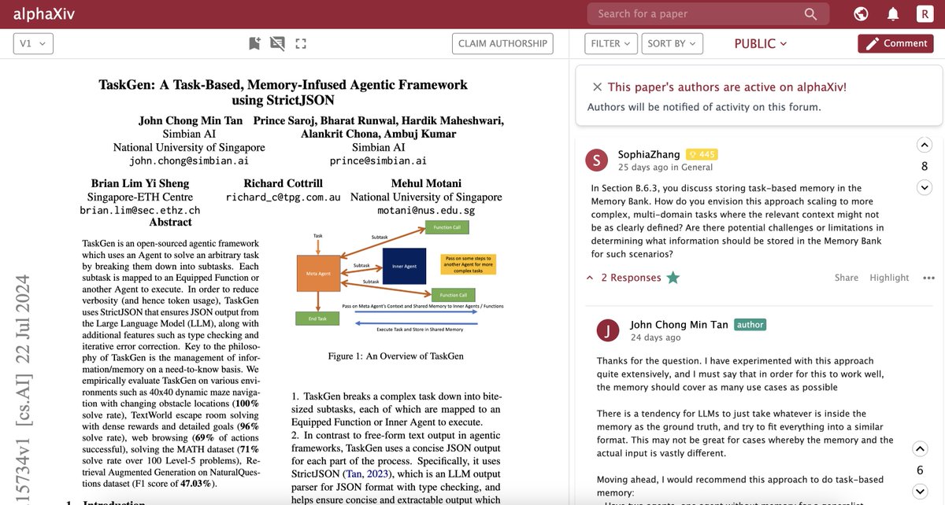
Task: Click Highlight on SophiaZhang's comment
Action: (x=889, y=278)
